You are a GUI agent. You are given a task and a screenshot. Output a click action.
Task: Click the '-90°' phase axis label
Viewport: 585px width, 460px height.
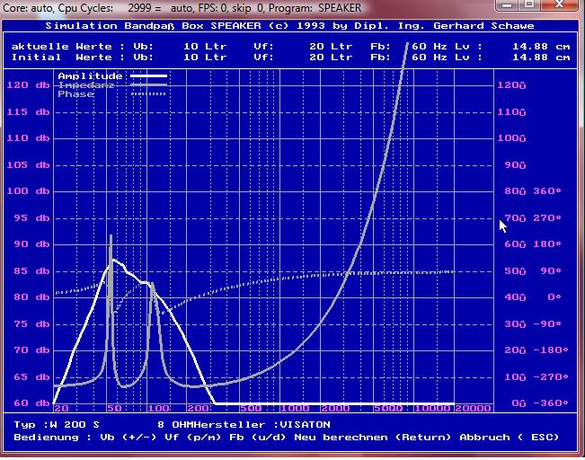click(547, 323)
